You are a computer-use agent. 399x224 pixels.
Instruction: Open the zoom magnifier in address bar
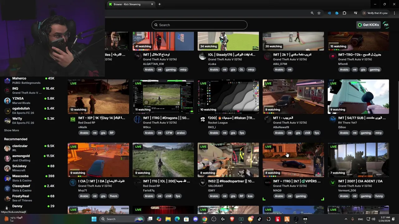coord(312,13)
